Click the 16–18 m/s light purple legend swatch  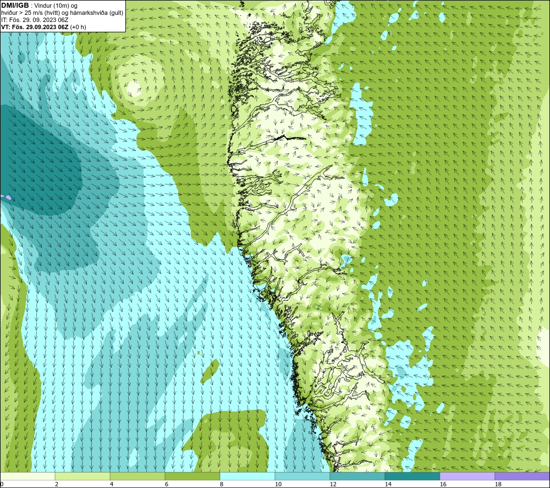point(467,476)
